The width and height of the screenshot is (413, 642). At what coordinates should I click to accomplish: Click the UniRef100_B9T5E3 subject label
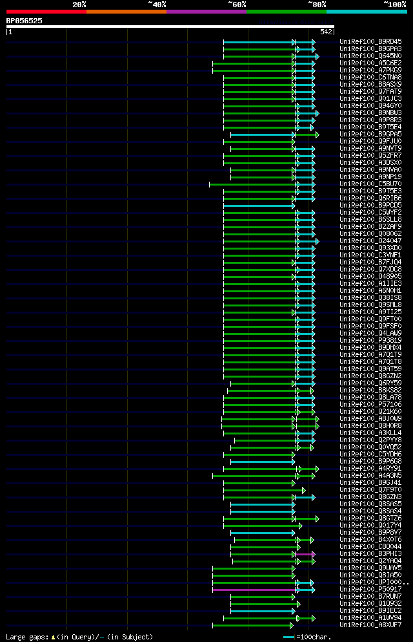370,191
